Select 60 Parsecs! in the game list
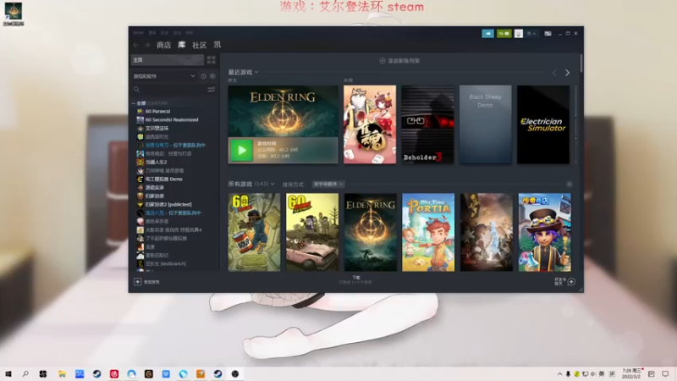Viewport: 677px width, 381px height. 157,112
